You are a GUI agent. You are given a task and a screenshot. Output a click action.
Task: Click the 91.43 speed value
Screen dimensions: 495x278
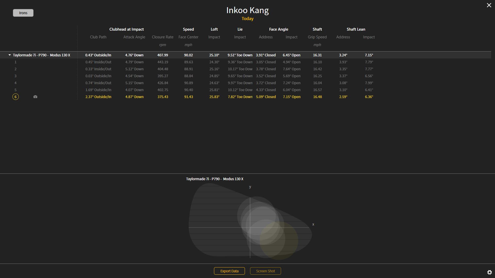[188, 97]
